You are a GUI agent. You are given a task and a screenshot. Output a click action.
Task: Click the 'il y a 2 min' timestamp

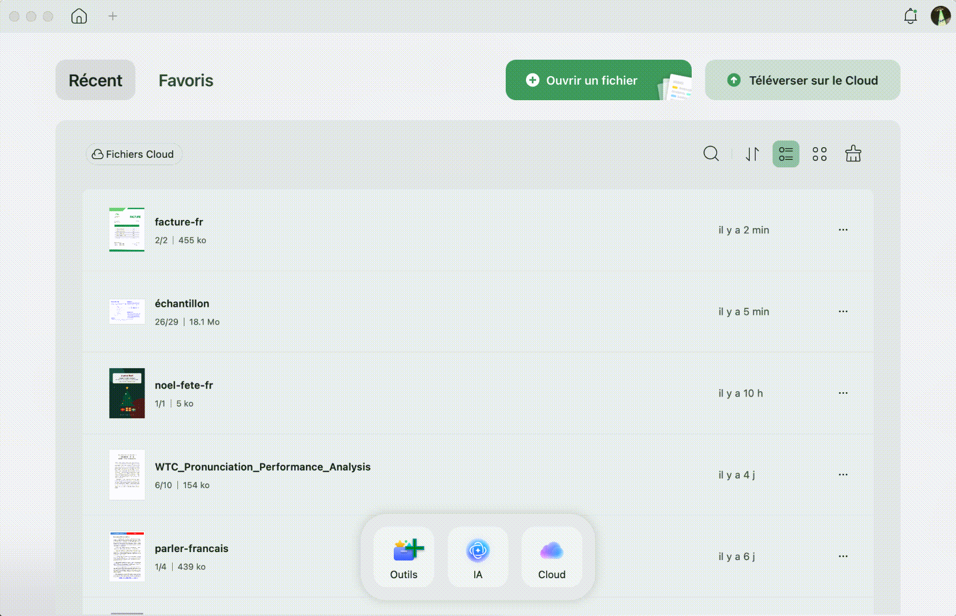click(744, 230)
